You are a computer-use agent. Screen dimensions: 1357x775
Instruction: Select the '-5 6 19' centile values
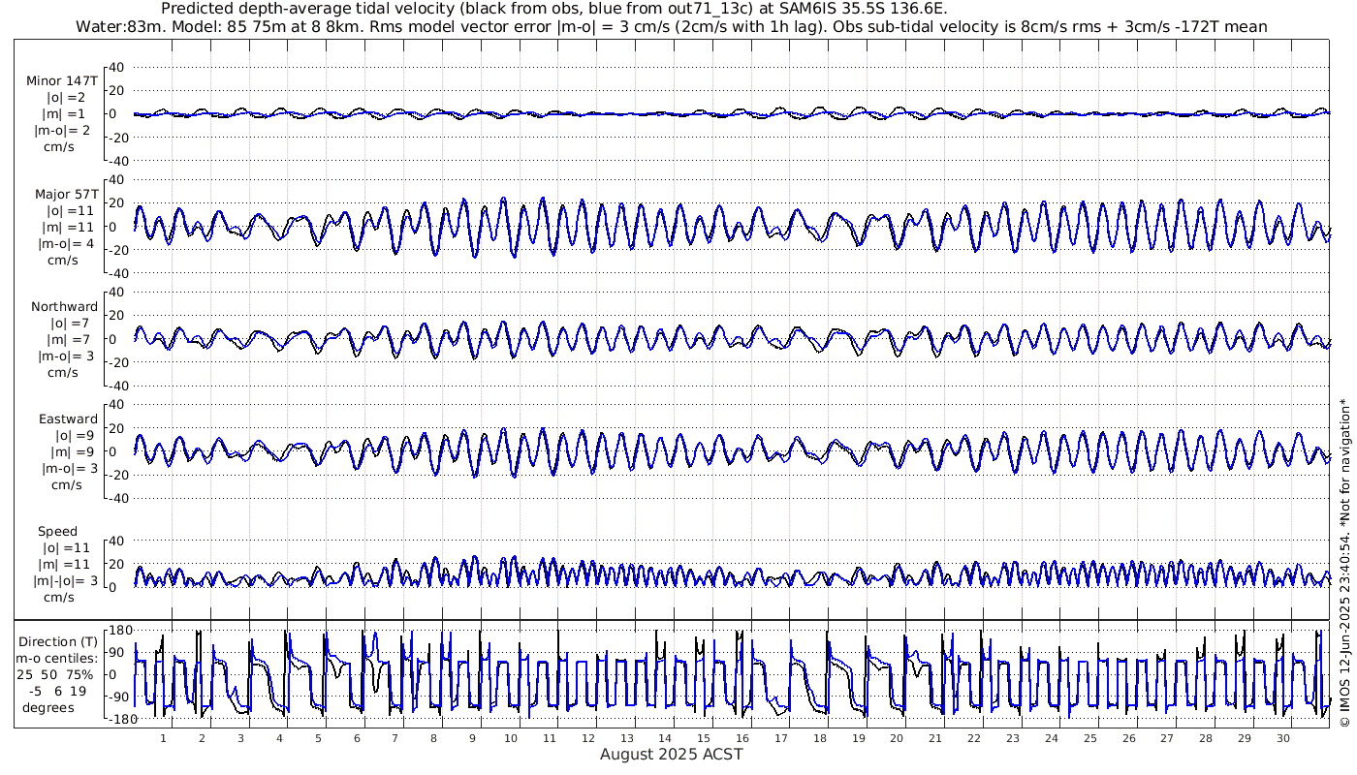point(58,691)
